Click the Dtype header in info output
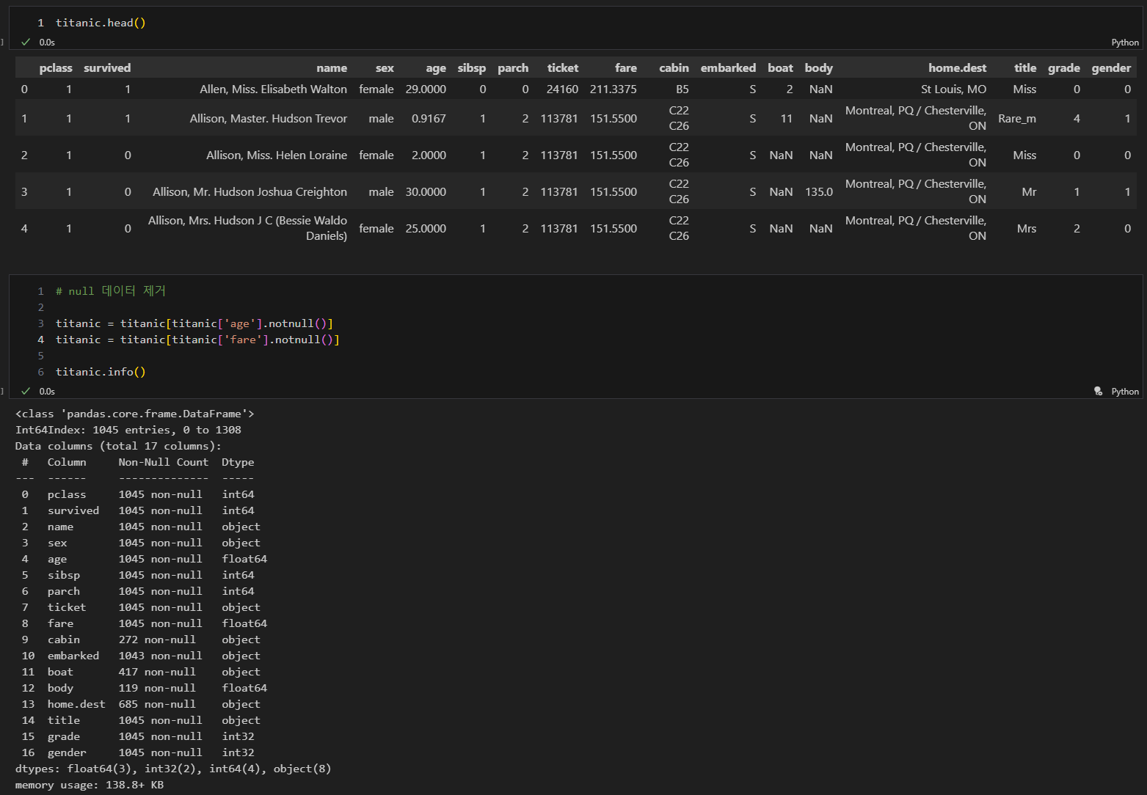This screenshot has height=795, width=1147. tap(238, 462)
